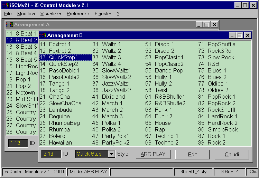259x178 pixels.
Task: Open the Preferenze menu
Action: pos(78,13)
